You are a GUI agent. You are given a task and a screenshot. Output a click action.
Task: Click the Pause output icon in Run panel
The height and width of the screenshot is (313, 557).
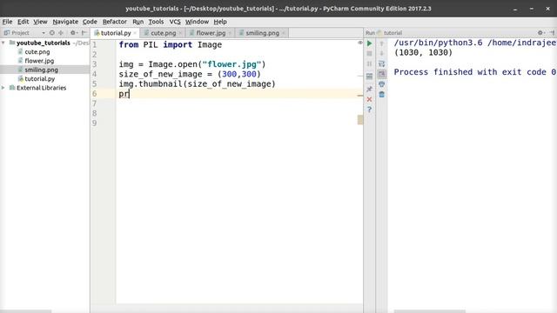point(369,63)
